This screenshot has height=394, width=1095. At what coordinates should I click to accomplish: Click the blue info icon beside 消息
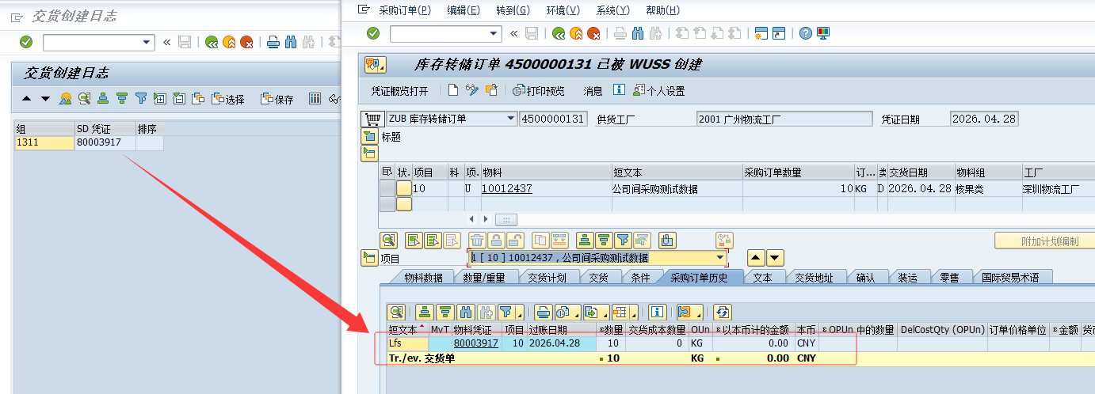click(x=619, y=90)
